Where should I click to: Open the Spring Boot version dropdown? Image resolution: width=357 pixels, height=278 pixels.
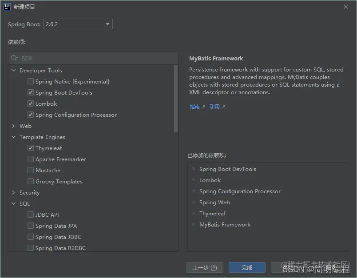[78, 24]
